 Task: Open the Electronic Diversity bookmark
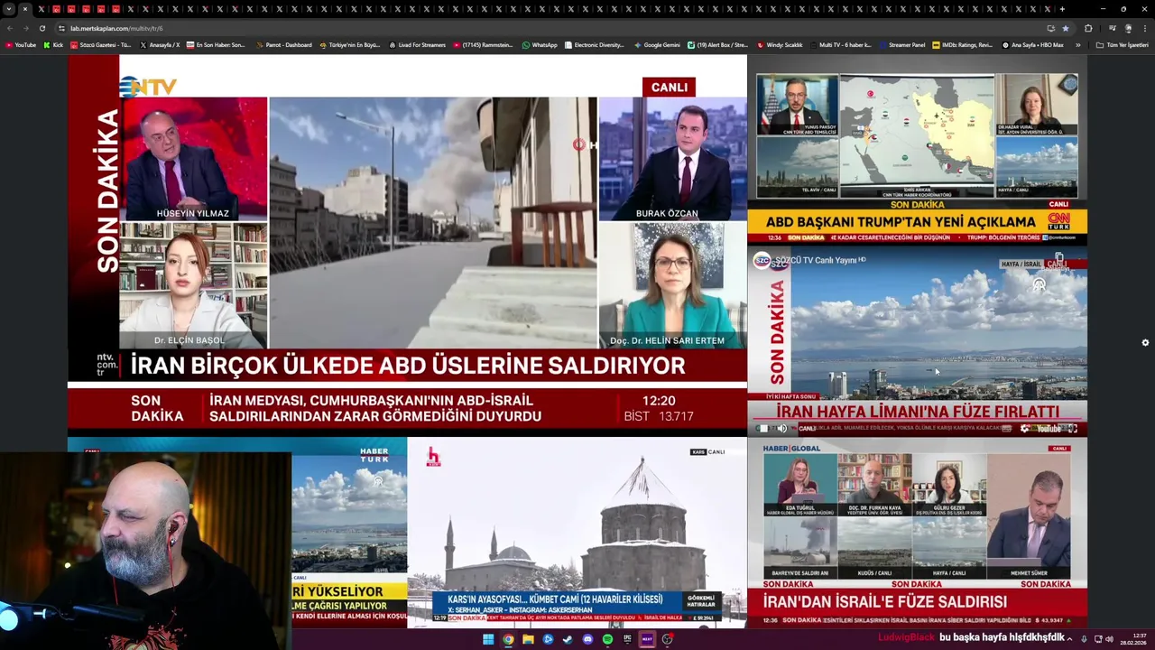594,44
